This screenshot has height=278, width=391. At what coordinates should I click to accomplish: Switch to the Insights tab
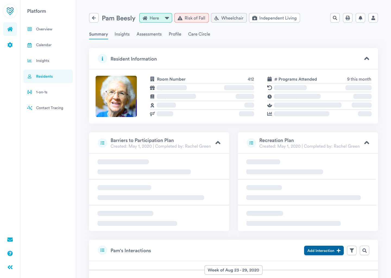[122, 34]
